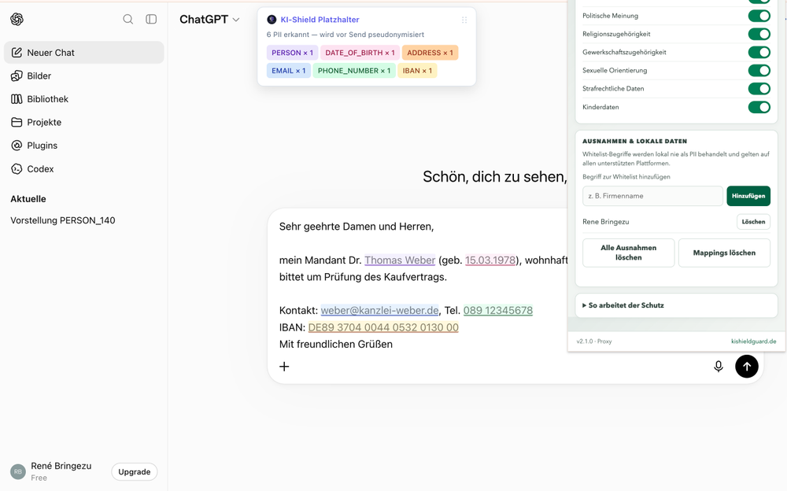Image resolution: width=787 pixels, height=491 pixels.
Task: Open the search chats icon
Action: click(128, 19)
